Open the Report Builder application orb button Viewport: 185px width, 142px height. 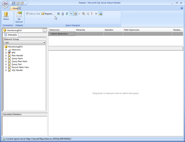coord(5,5)
